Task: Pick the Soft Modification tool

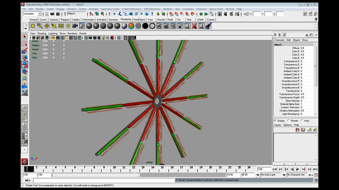Action: [x=25, y=85]
